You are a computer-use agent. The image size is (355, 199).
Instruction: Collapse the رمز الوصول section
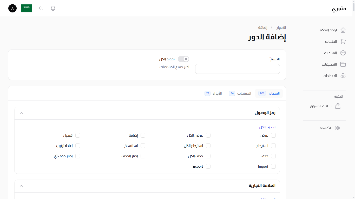[21, 113]
